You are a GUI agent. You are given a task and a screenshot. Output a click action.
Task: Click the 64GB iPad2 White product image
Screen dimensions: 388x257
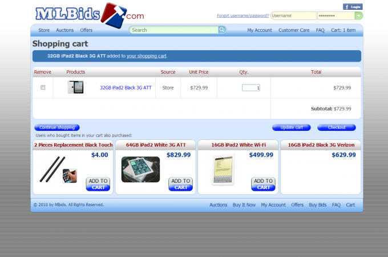coord(140,170)
